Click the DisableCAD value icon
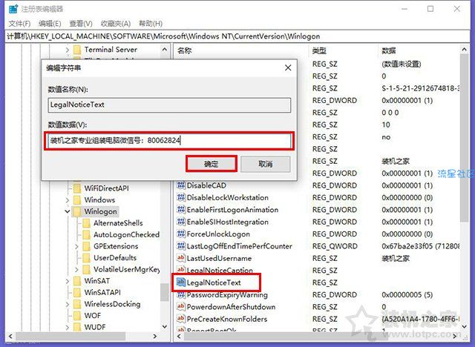The image size is (475, 347). coord(181,185)
